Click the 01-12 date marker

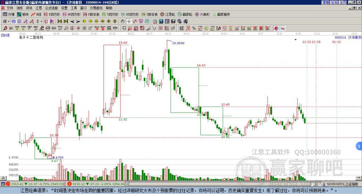point(337,42)
